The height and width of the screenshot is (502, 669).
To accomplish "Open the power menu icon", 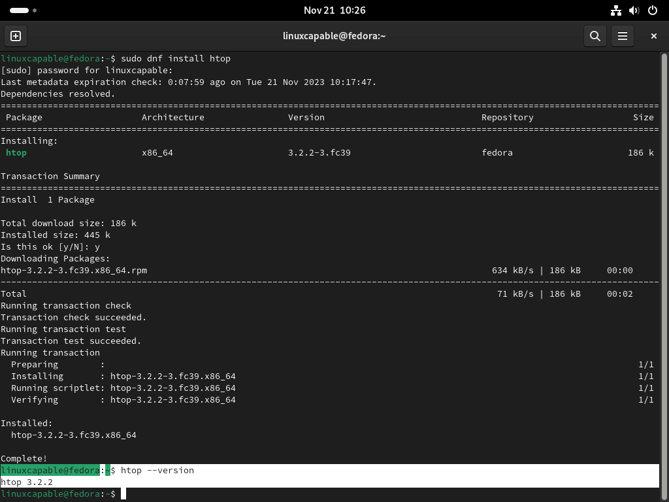I will point(652,10).
